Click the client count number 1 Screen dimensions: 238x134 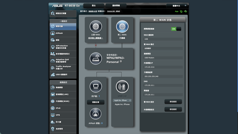pos(99,96)
